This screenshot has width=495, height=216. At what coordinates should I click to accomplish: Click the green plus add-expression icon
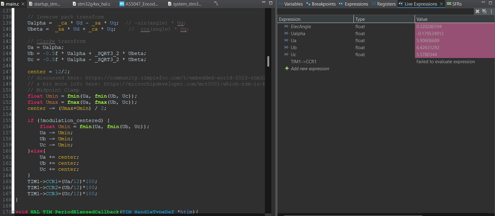point(287,68)
